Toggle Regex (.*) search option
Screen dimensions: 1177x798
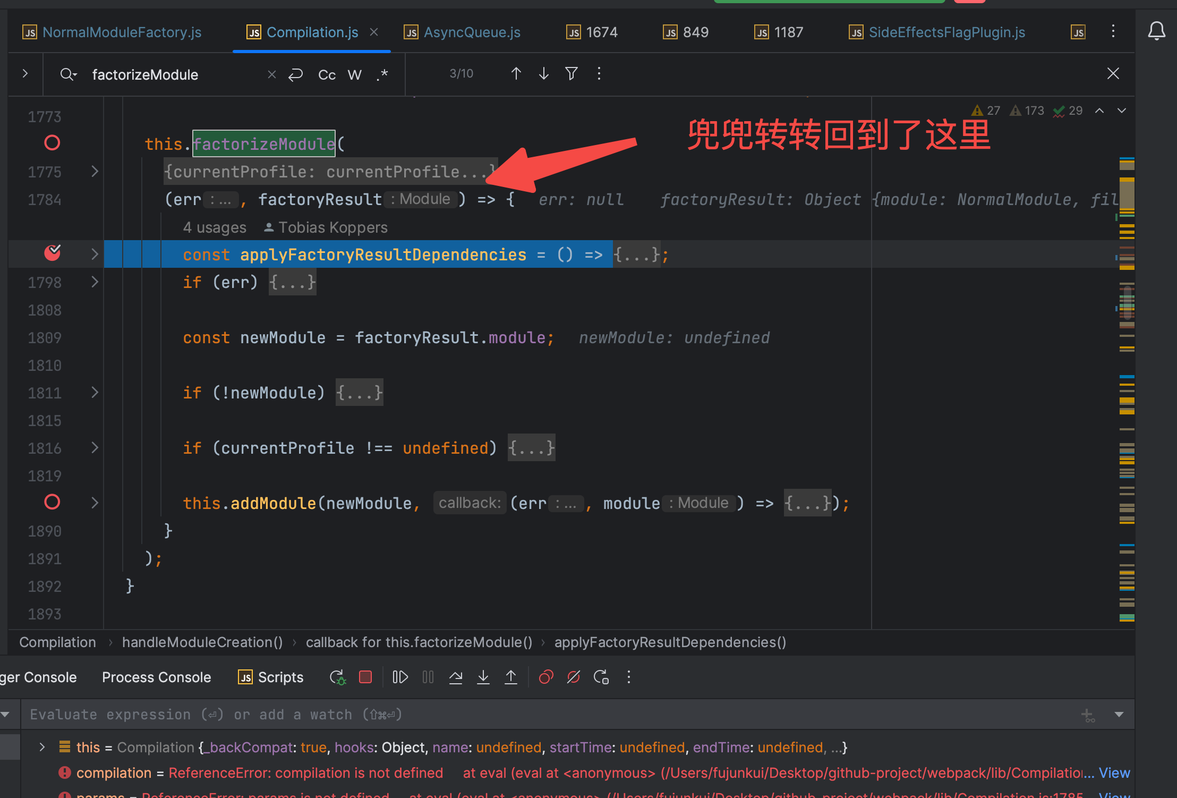382,75
